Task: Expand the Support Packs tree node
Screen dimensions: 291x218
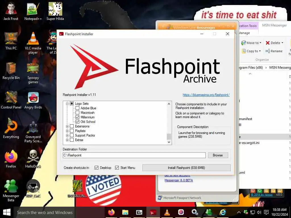Action: click(67, 135)
